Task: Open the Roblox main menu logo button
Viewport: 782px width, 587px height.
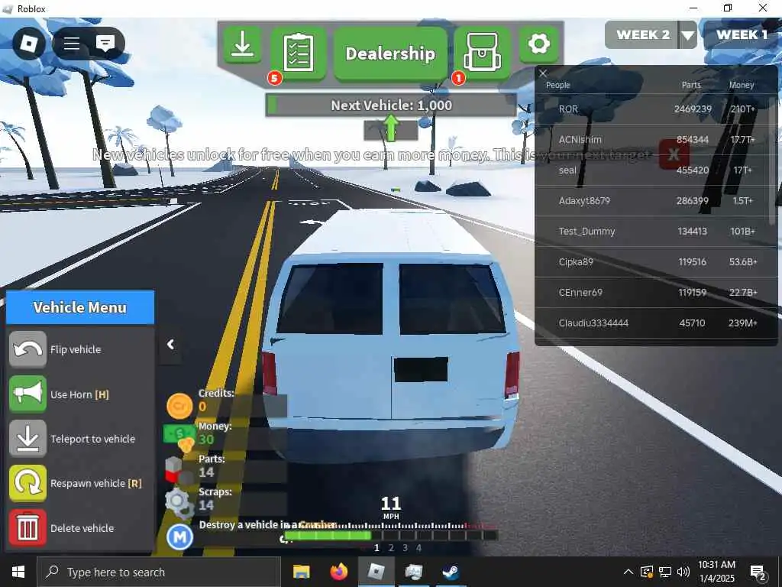Action: 29,44
